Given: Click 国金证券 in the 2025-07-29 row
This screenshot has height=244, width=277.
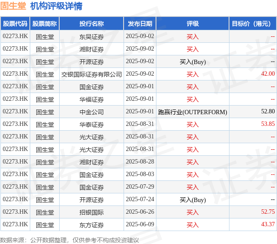Looking at the screenshot, I should [92, 187].
